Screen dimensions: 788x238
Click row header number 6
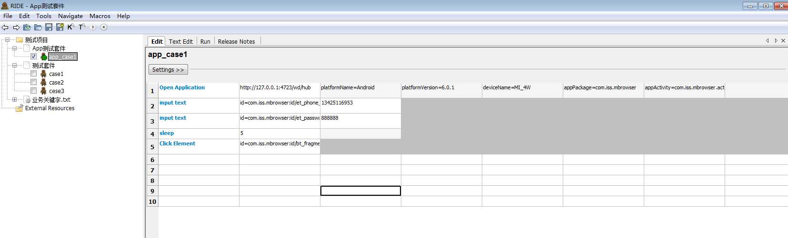pyautogui.click(x=152, y=160)
